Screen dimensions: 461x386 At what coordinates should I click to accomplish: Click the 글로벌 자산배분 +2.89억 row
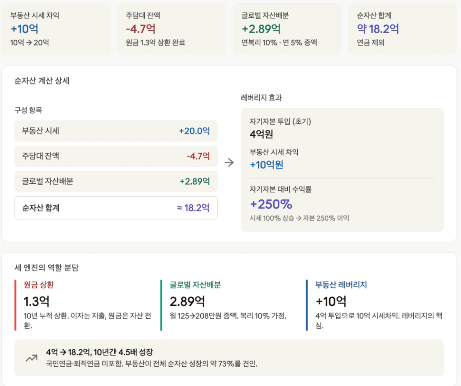tap(116, 181)
